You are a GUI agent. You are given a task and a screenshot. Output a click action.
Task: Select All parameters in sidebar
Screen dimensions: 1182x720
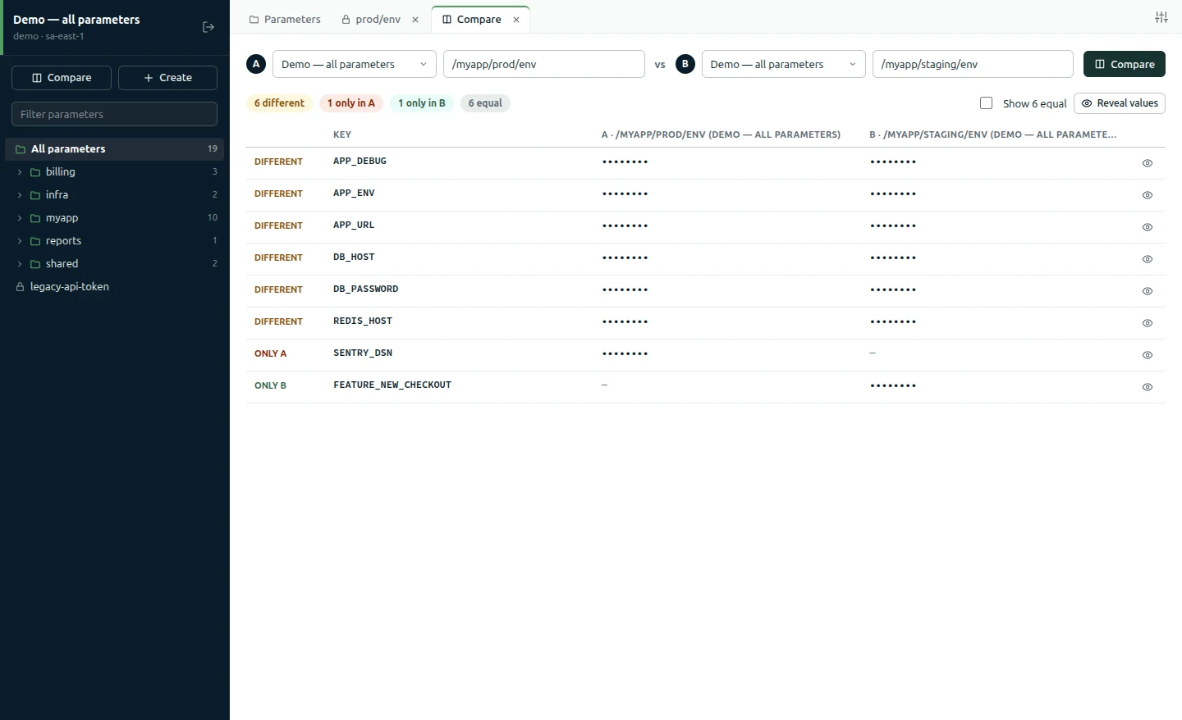(114, 149)
